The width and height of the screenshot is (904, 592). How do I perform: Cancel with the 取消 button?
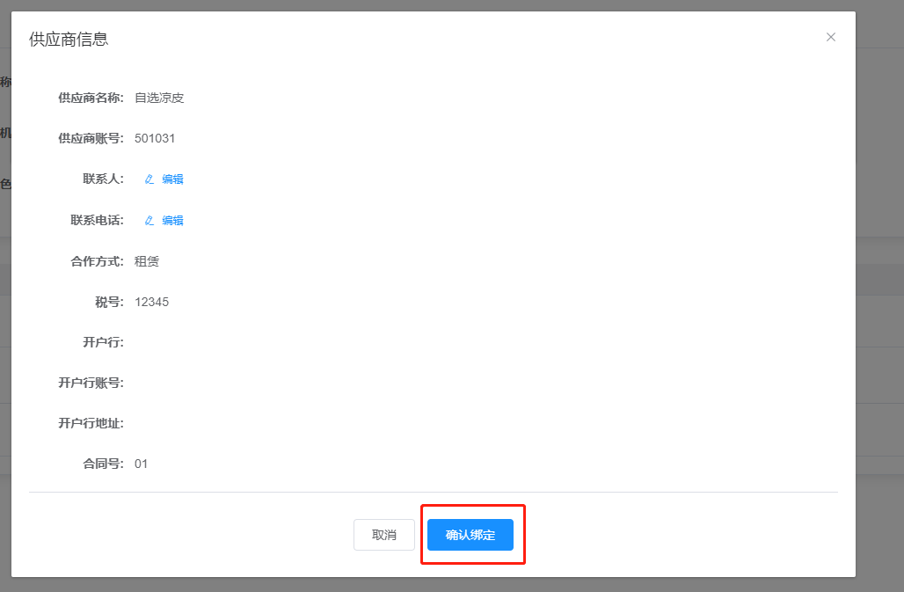click(x=384, y=535)
